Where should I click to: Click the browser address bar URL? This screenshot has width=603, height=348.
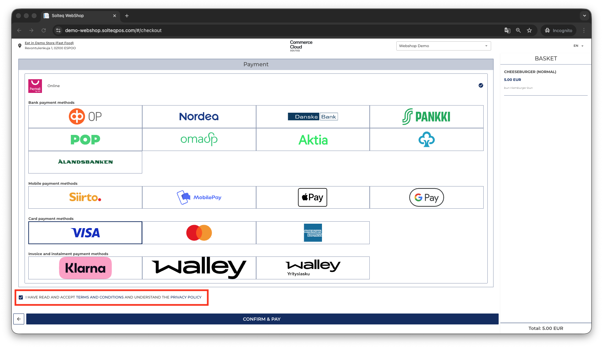click(x=113, y=30)
